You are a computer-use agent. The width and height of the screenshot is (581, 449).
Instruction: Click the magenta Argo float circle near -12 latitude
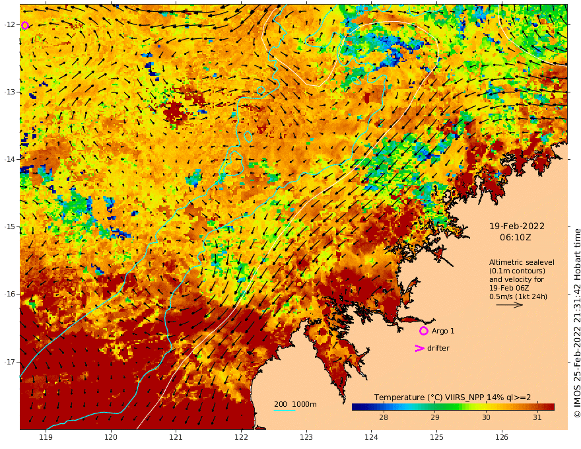point(25,26)
